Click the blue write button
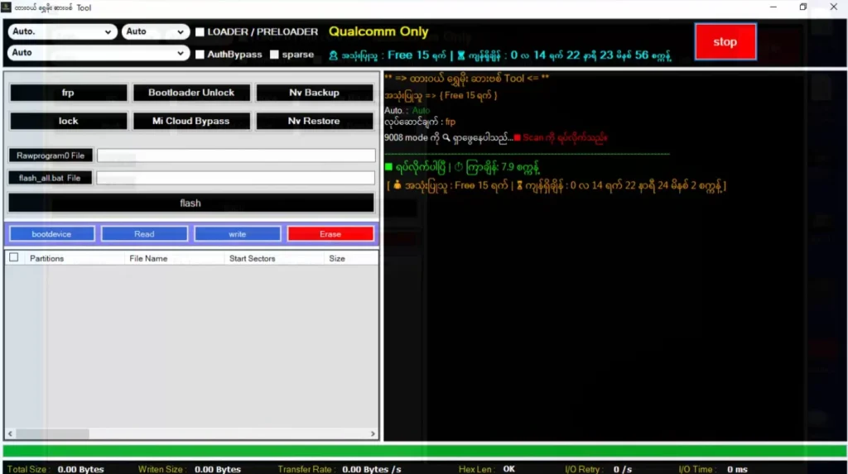 pyautogui.click(x=238, y=234)
